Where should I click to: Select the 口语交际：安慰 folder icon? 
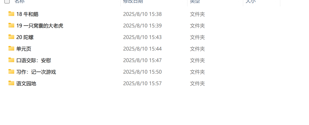point(11,60)
